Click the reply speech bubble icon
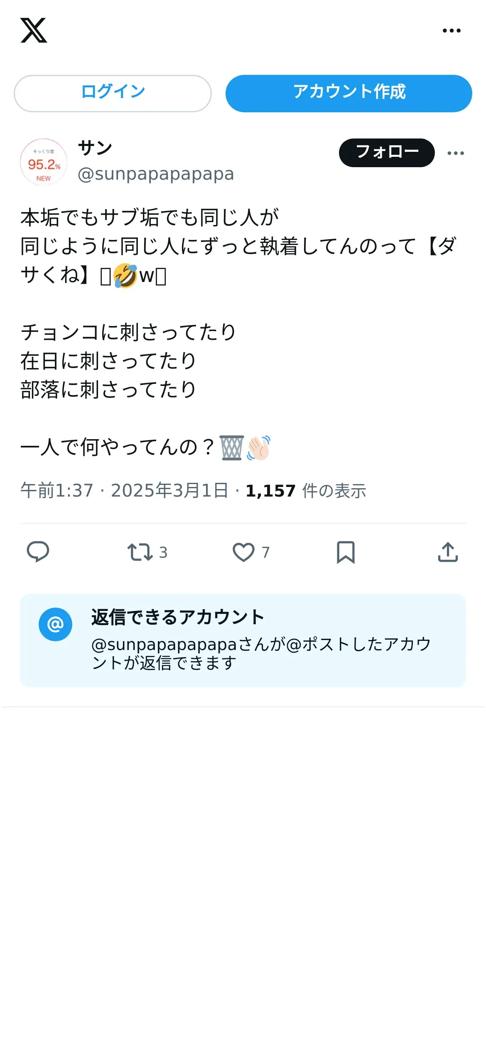The height and width of the screenshot is (1053, 486). pos(38,552)
